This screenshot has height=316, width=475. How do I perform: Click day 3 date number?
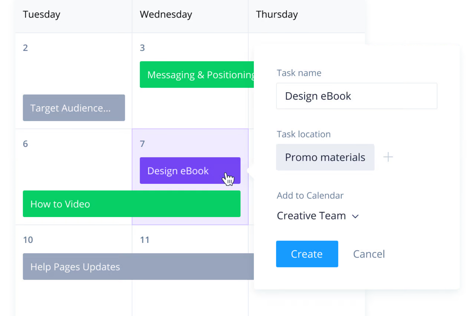pyautogui.click(x=142, y=48)
